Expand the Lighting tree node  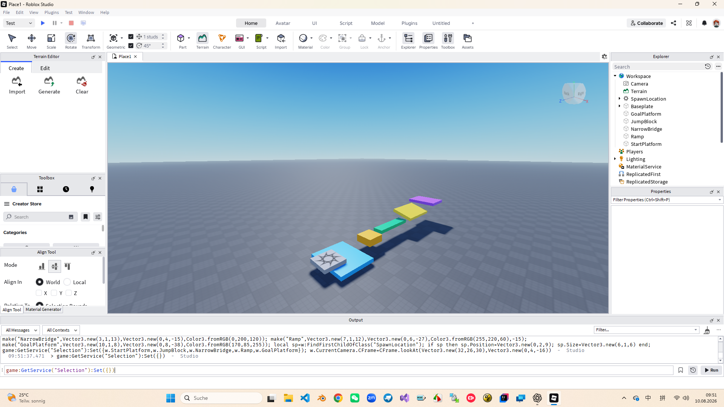tap(615, 159)
